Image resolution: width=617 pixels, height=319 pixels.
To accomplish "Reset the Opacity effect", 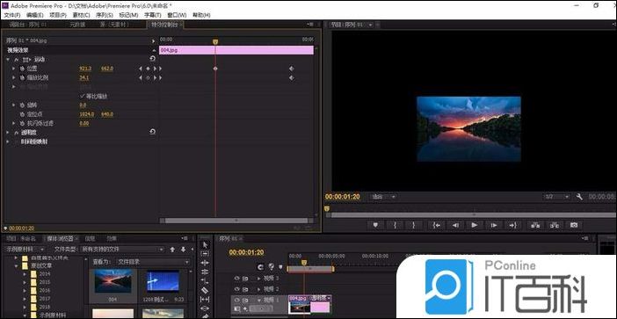I will [x=152, y=132].
